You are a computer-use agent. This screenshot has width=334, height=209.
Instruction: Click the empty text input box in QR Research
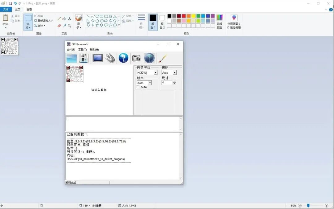[122, 124]
